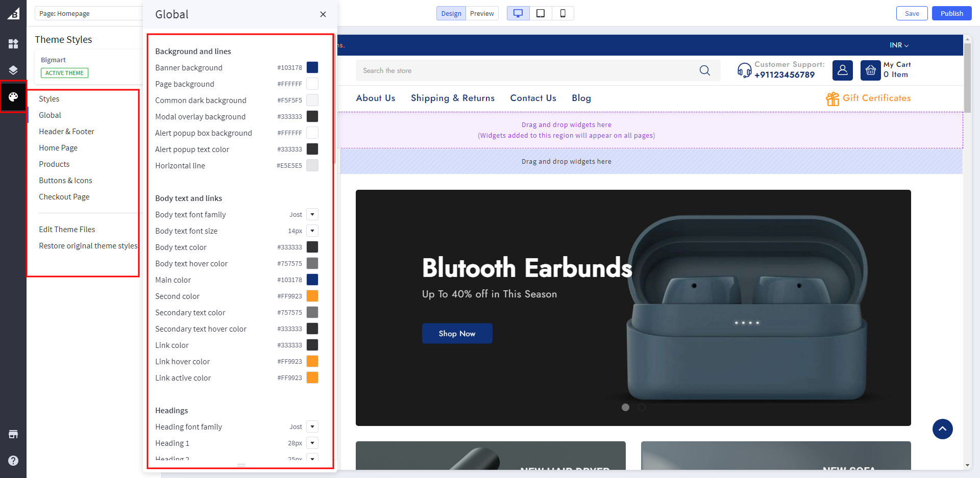Select the second carousel slide dot
The height and width of the screenshot is (478, 980).
[x=642, y=407]
